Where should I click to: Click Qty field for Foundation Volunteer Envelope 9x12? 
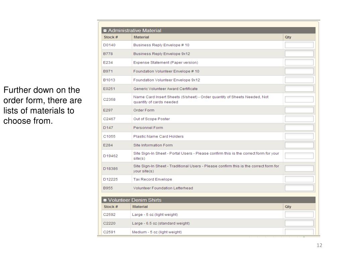pyautogui.click(x=299, y=80)
